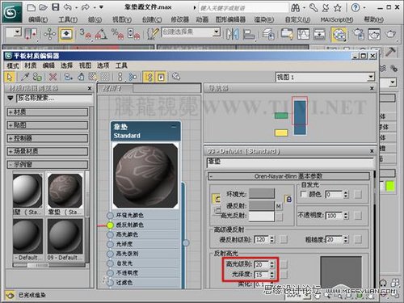Expand the +贴图 group in browser
This screenshot has width=404, height=303.
pos(48,125)
